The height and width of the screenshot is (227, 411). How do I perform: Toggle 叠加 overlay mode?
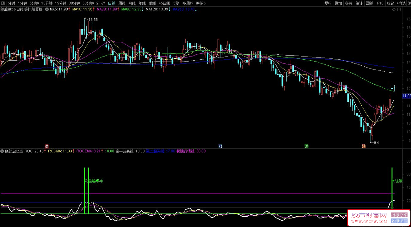point(338,3)
